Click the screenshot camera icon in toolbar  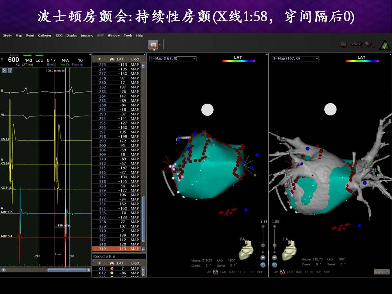pos(154,44)
